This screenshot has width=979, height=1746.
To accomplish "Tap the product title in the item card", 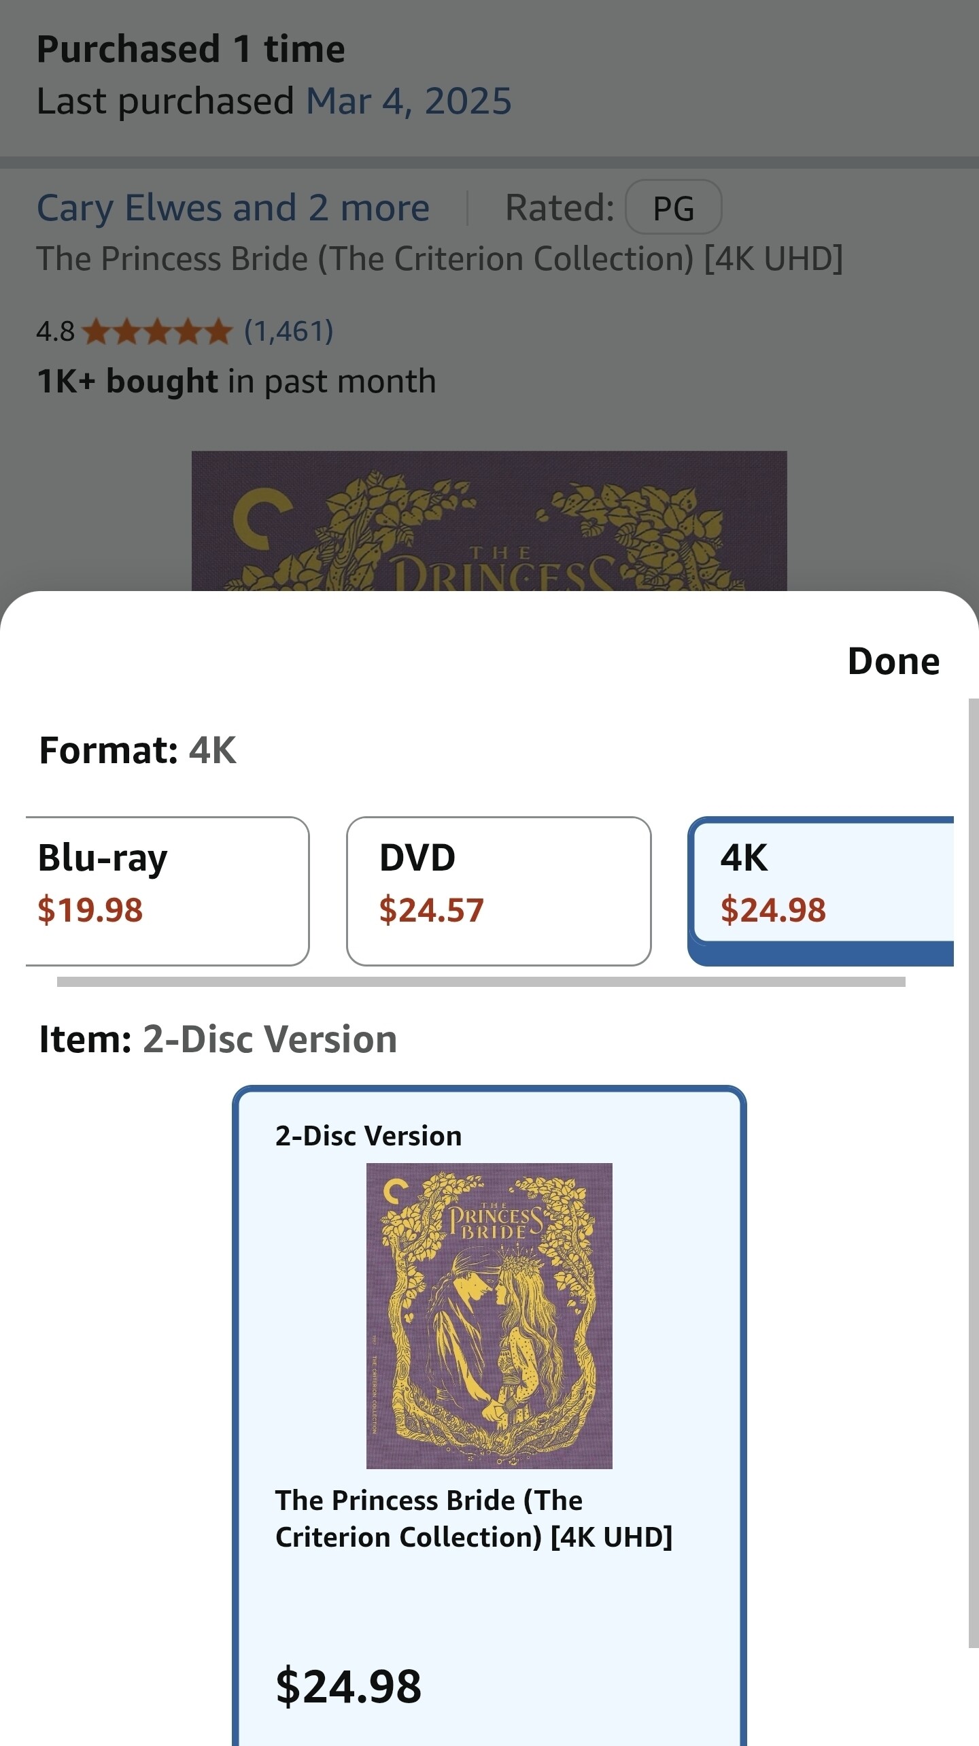I will pyautogui.click(x=474, y=1519).
